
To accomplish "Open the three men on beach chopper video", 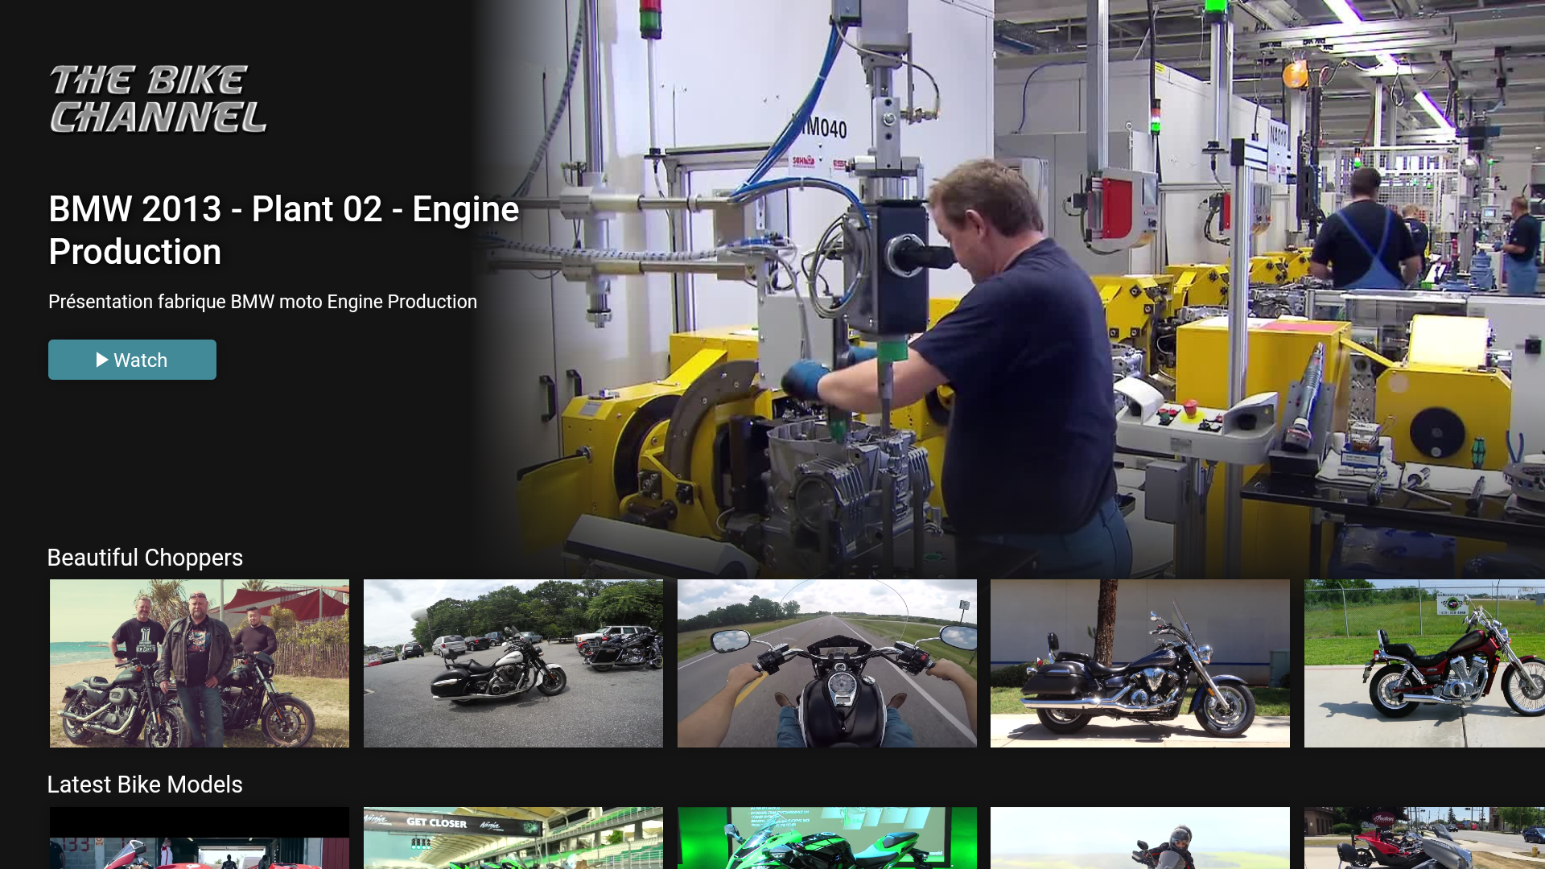I will pos(200,664).
